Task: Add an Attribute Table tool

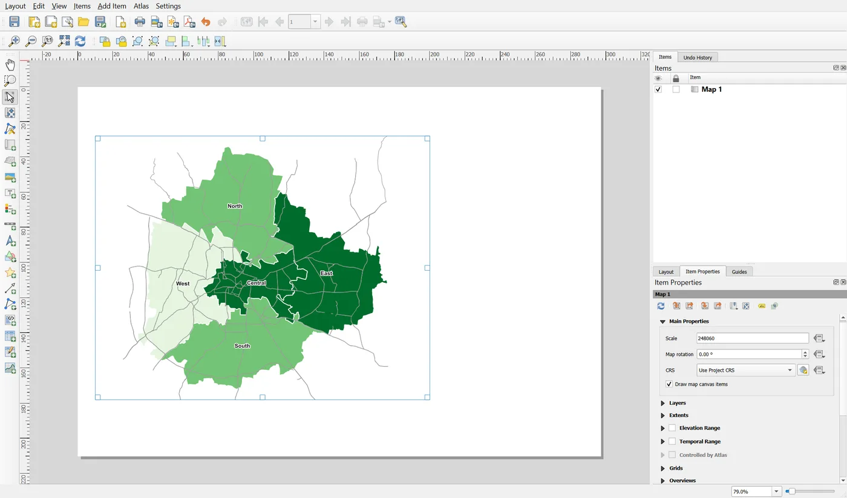Action: pyautogui.click(x=10, y=336)
